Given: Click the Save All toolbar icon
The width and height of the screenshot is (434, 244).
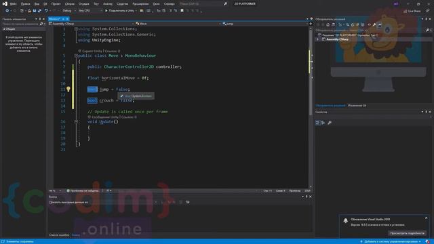Looking at the screenshot, I should [x=39, y=11].
